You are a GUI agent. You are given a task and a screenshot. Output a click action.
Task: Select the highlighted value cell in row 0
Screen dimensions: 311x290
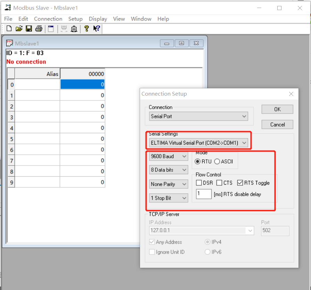click(82, 84)
